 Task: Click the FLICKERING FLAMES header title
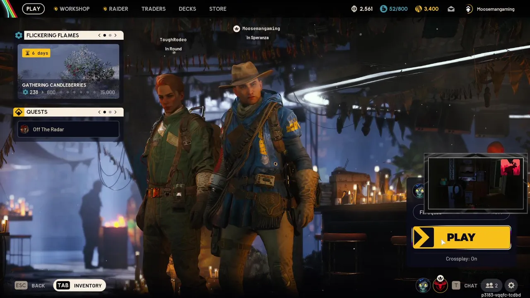(53, 35)
